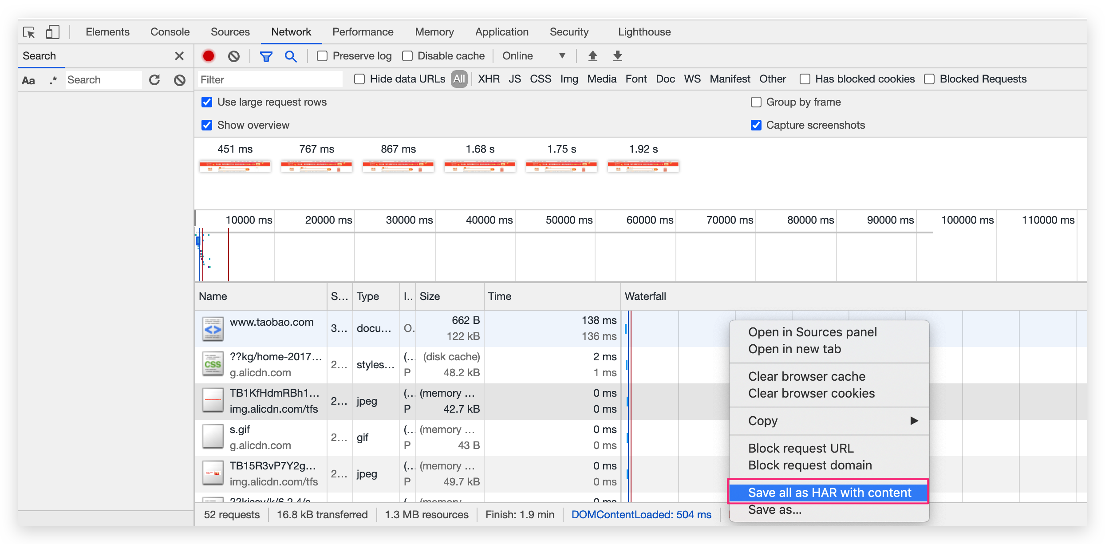Click the import HAR upload arrow

coord(592,56)
